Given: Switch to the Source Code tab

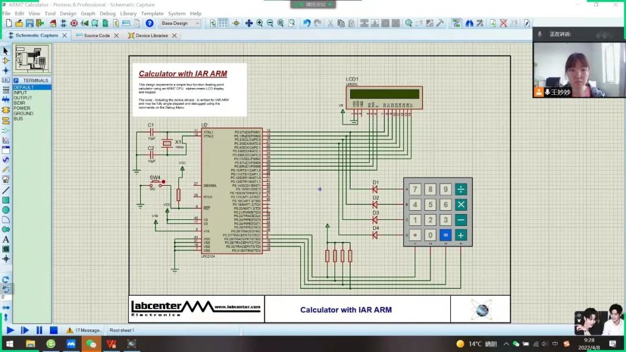Looking at the screenshot, I should (x=97, y=35).
